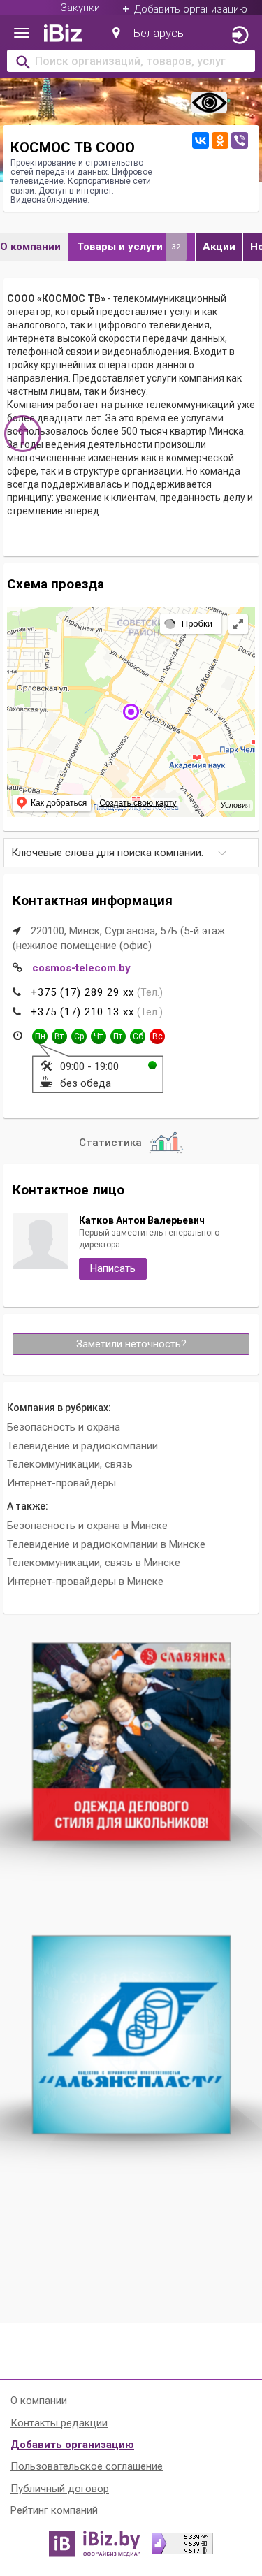Open the Статистика chart icon
Viewport: 262px width, 2576px height.
coord(165,1142)
